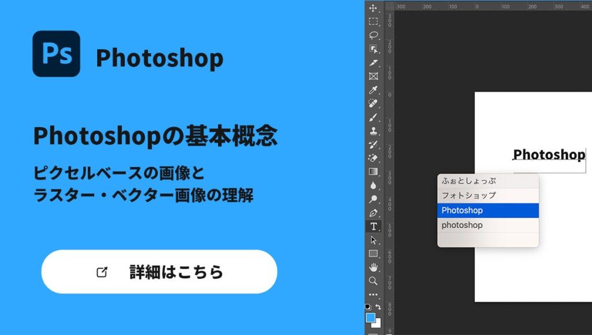This screenshot has width=592, height=335.
Task: Swap foreground and background colors
Action: pyautogui.click(x=378, y=307)
